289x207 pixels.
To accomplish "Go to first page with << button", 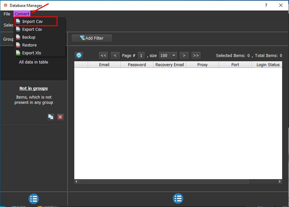I will [x=103, y=56].
